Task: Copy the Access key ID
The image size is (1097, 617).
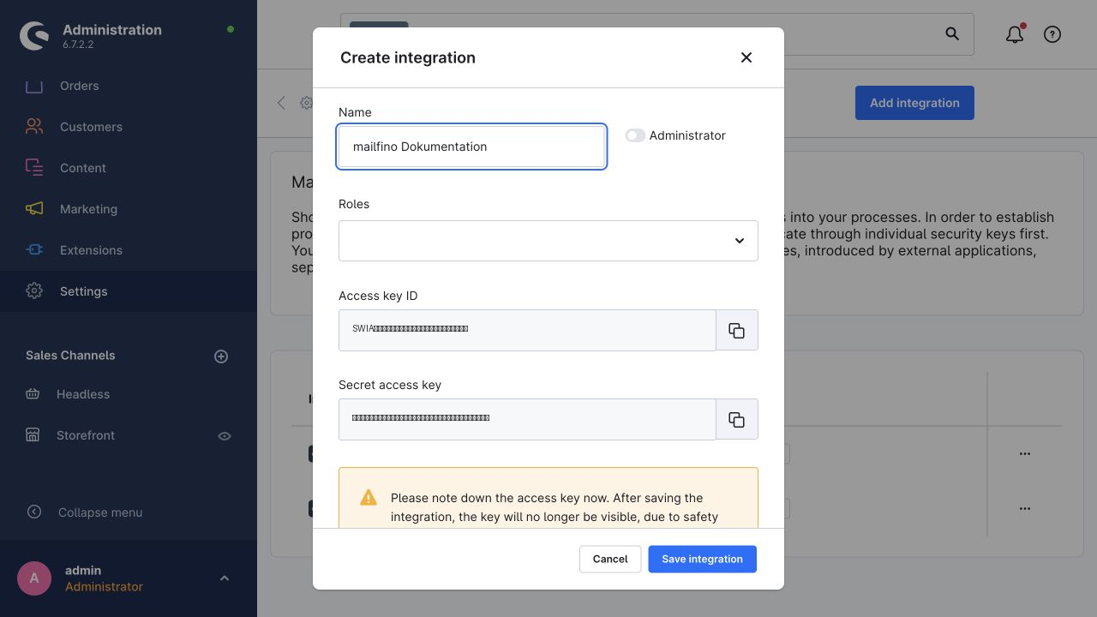Action: (x=737, y=330)
